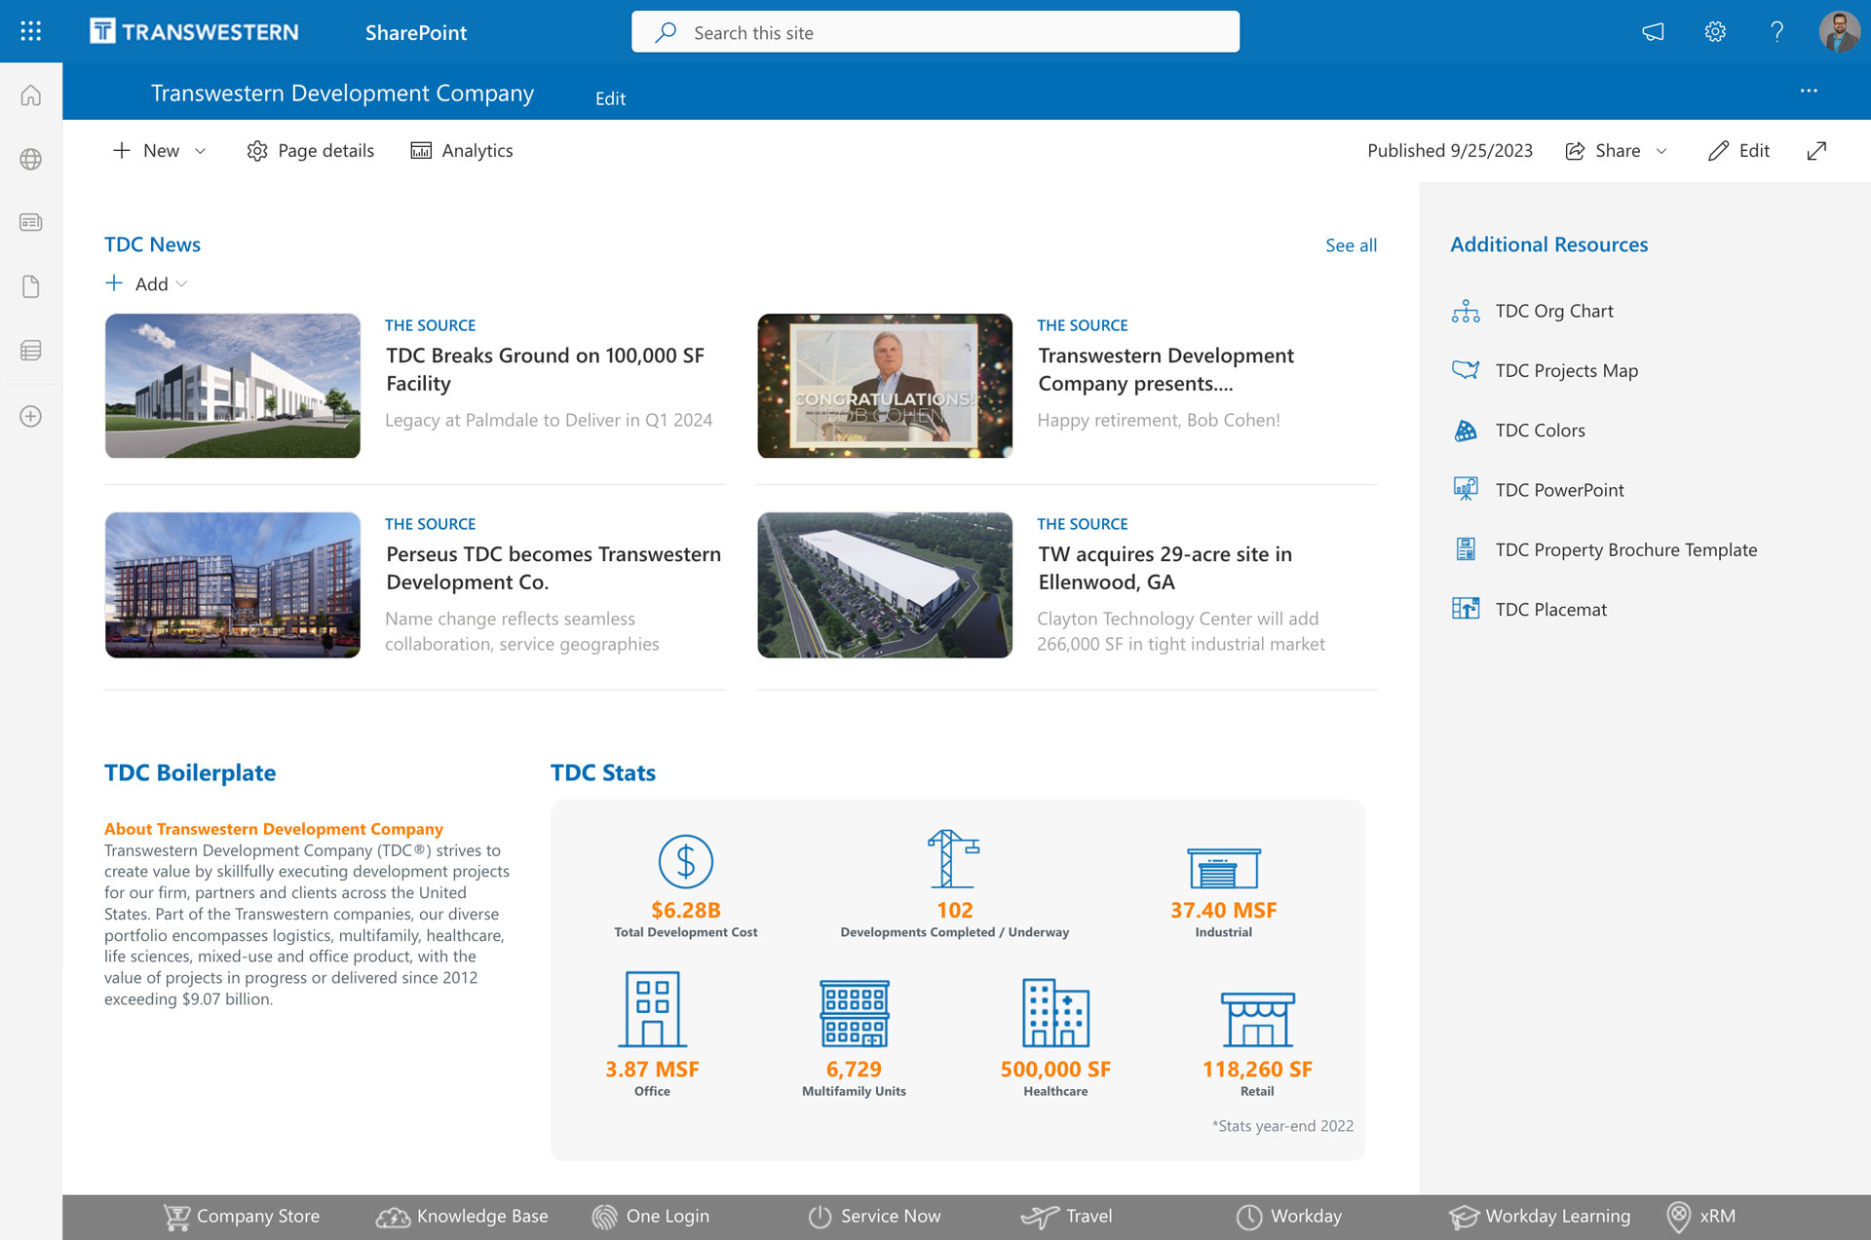Screen dimensions: 1871x1240
Task: Open TDC Projects Map resource link
Action: click(1566, 370)
